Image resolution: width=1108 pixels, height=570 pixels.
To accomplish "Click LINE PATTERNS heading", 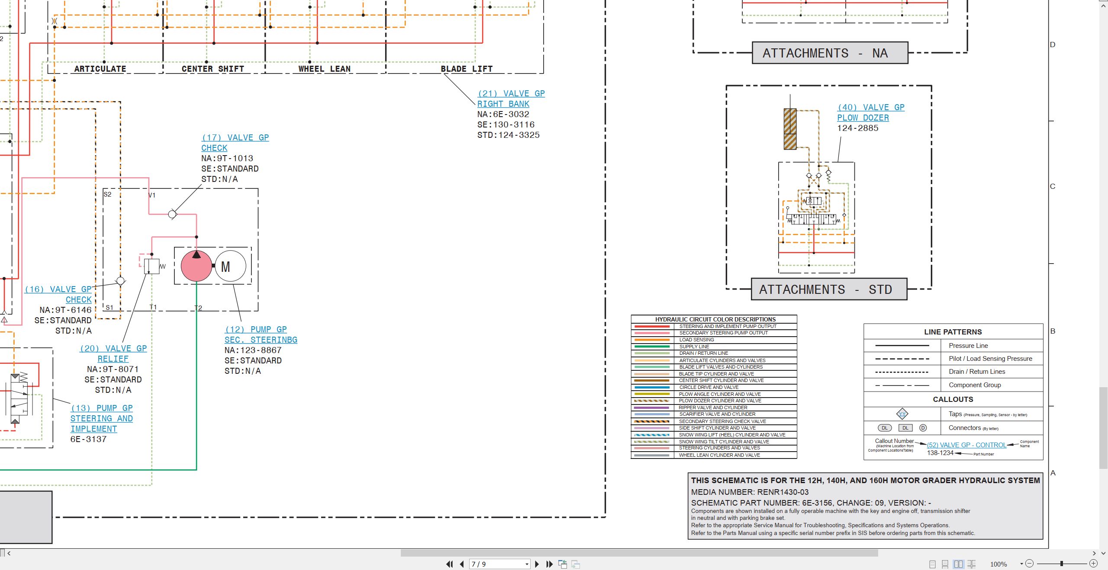I will [953, 332].
